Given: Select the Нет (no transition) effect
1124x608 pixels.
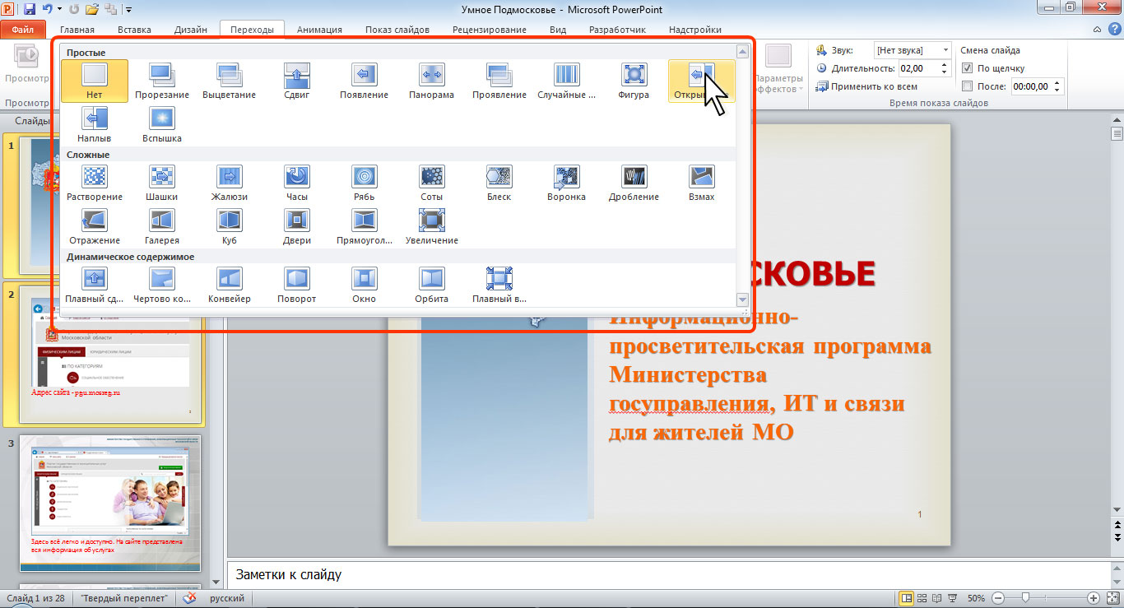Looking at the screenshot, I should click(95, 81).
